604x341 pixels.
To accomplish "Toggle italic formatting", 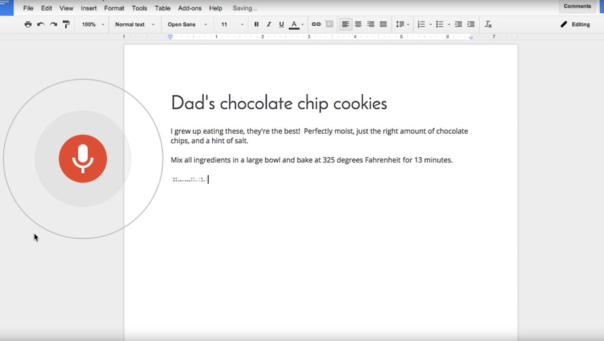I will click(269, 24).
